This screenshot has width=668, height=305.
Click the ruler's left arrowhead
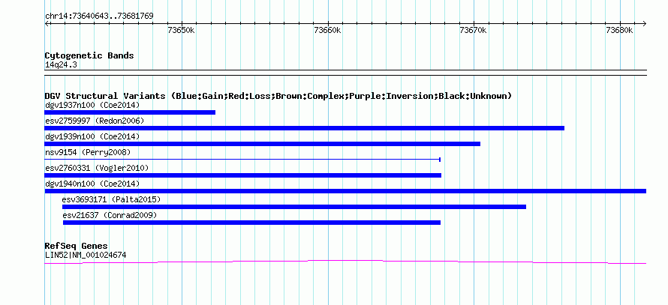pos(47,23)
